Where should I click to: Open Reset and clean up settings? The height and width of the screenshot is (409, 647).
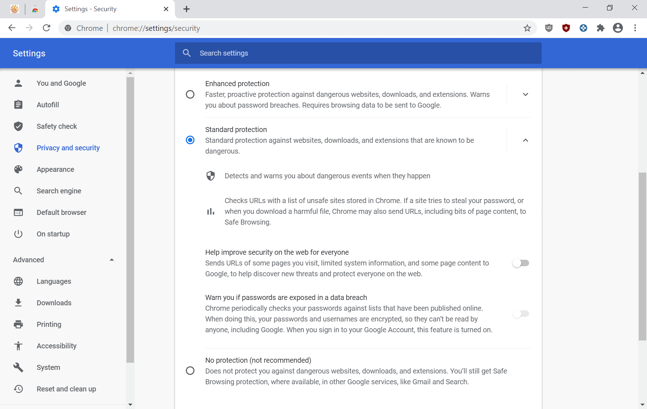pyautogui.click(x=66, y=389)
